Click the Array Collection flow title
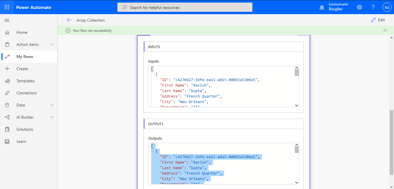This screenshot has width=394, height=189. tap(91, 20)
